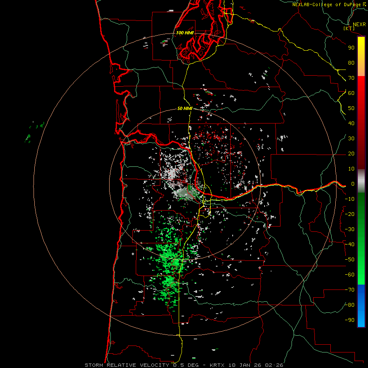Click the "50 NMI" range ring label

[185, 108]
